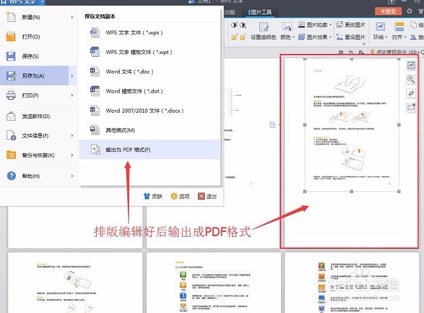Click the floating picture preview icon beside image
This screenshot has width=424, height=313.
pyautogui.click(x=411, y=107)
